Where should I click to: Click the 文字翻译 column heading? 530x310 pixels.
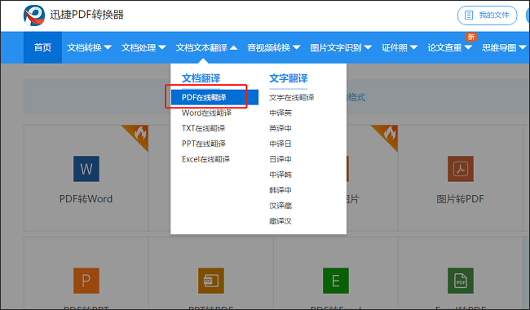(289, 78)
